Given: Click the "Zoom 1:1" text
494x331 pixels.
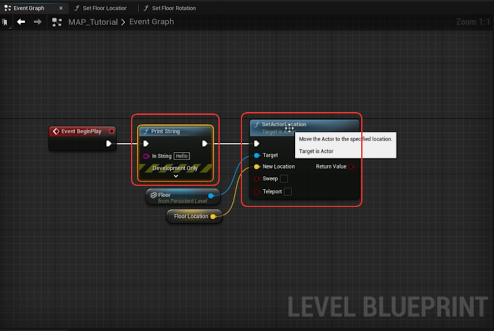Looking at the screenshot, I should (473, 22).
